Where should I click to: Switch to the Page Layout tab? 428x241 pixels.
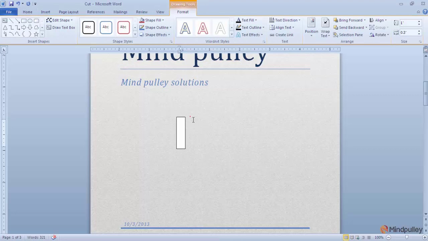click(x=69, y=12)
